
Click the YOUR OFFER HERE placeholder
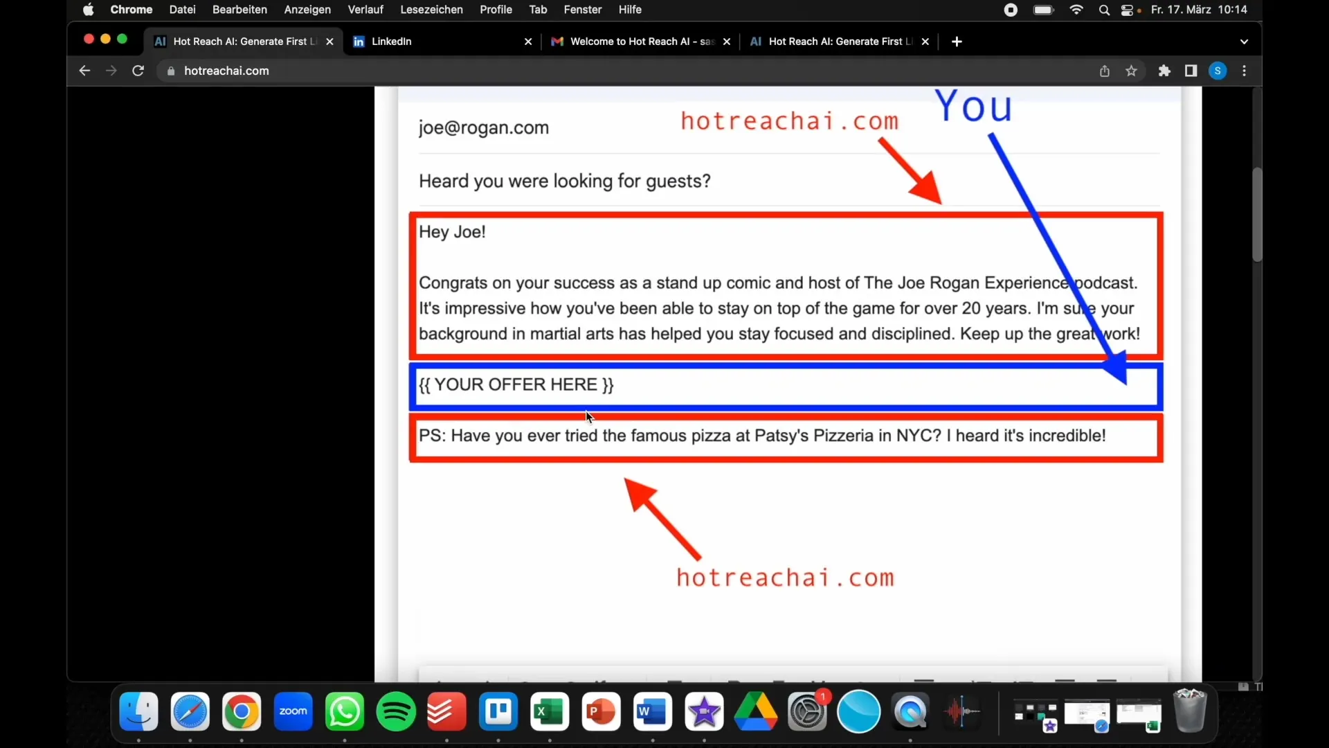click(x=516, y=384)
